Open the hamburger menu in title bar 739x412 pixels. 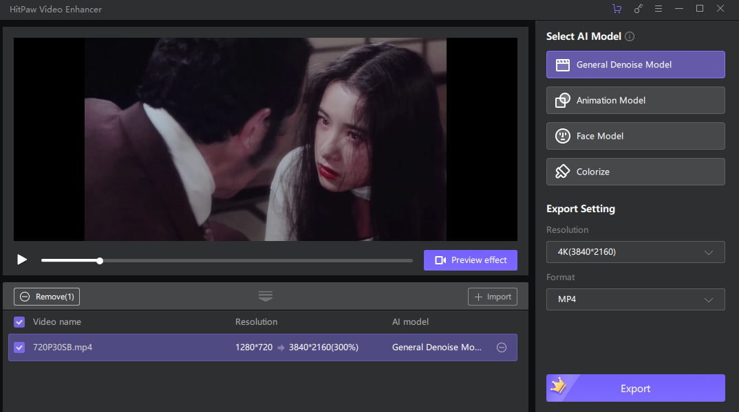click(658, 8)
